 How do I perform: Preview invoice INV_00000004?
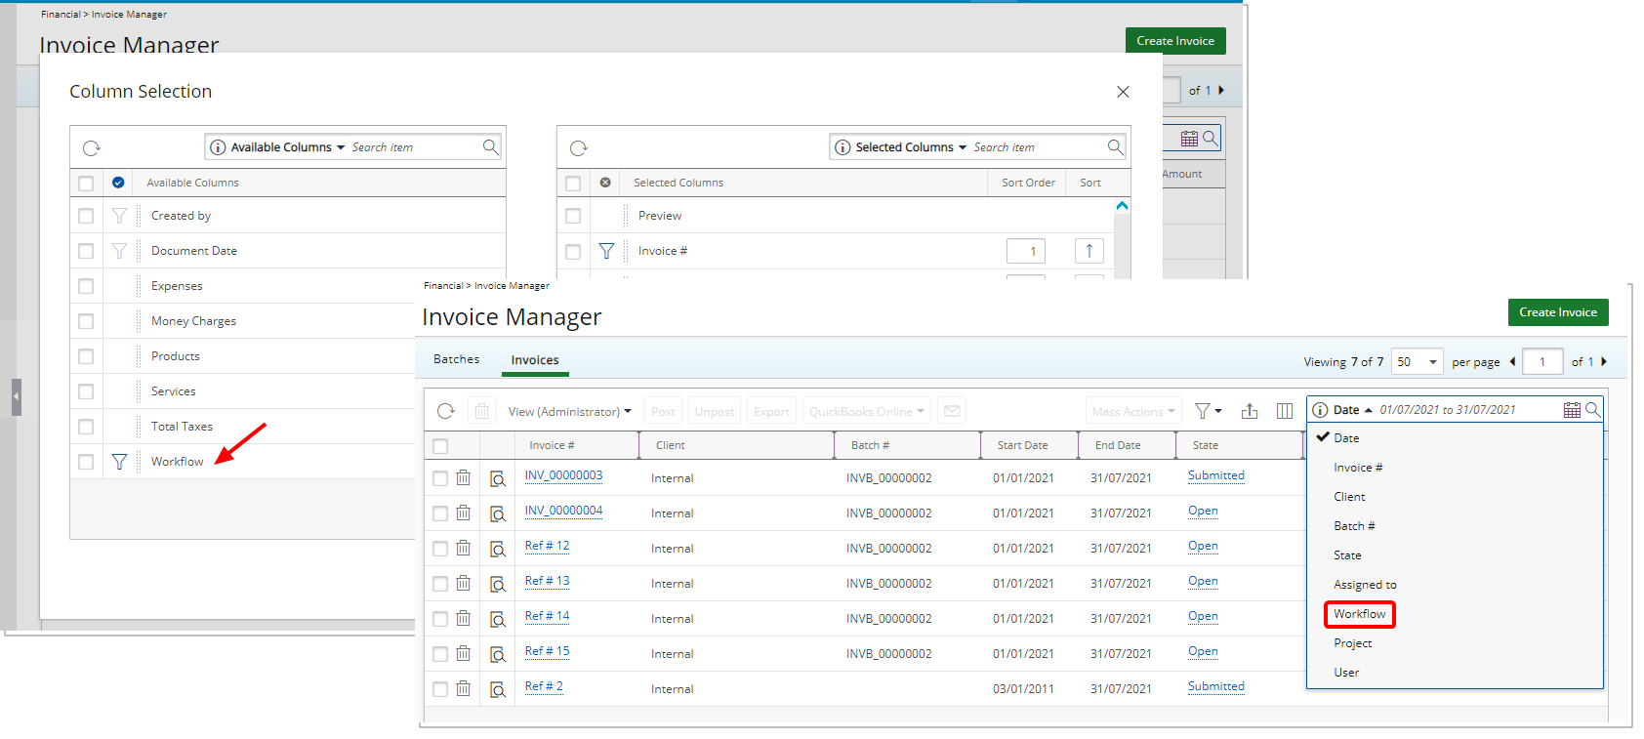coord(498,513)
